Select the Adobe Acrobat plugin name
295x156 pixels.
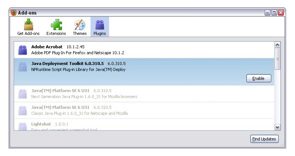(47, 47)
